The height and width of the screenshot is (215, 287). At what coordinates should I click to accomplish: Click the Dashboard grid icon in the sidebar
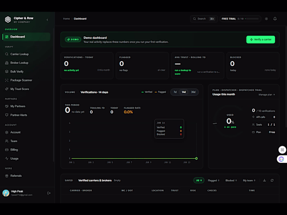(7, 37)
